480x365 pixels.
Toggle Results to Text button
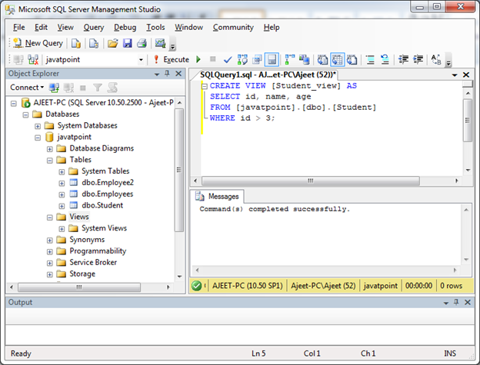pos(322,60)
